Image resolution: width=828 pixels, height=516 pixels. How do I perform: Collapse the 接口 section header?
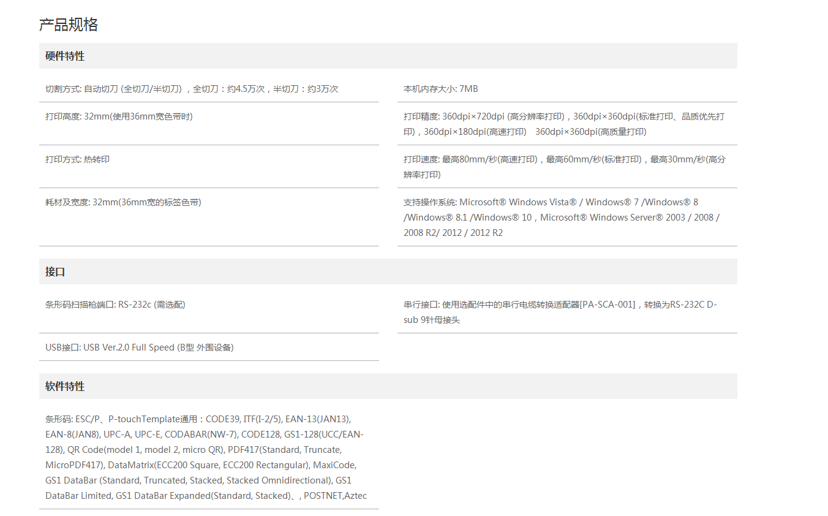tap(55, 272)
